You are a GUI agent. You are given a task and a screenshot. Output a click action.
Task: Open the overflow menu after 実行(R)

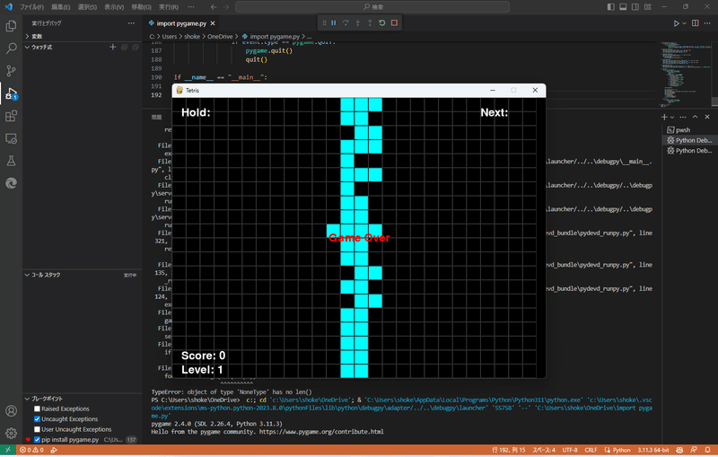click(191, 7)
